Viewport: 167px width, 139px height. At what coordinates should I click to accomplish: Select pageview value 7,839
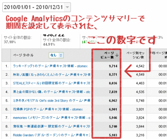click(x=113, y=92)
